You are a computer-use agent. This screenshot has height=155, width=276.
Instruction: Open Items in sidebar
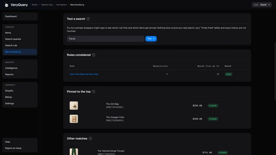tap(20, 33)
